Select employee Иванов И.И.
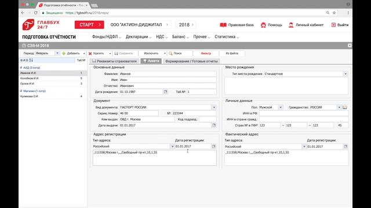Image resolution: width=371 pixels, height=208 pixels. click(x=53, y=73)
